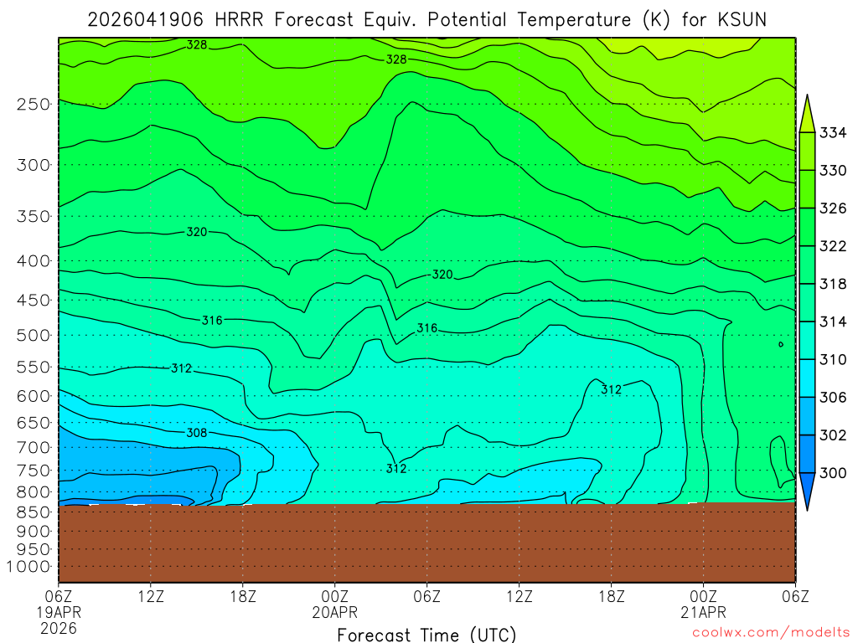
Task: Click the 21APR date label
Action: pyautogui.click(x=703, y=612)
